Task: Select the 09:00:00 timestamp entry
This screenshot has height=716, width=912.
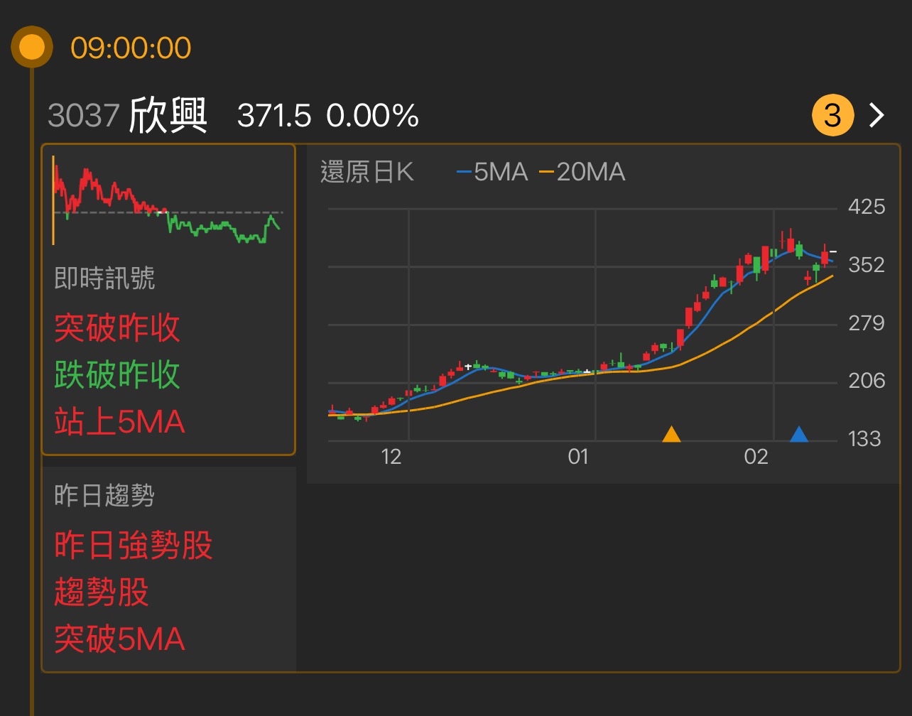Action: coord(129,47)
